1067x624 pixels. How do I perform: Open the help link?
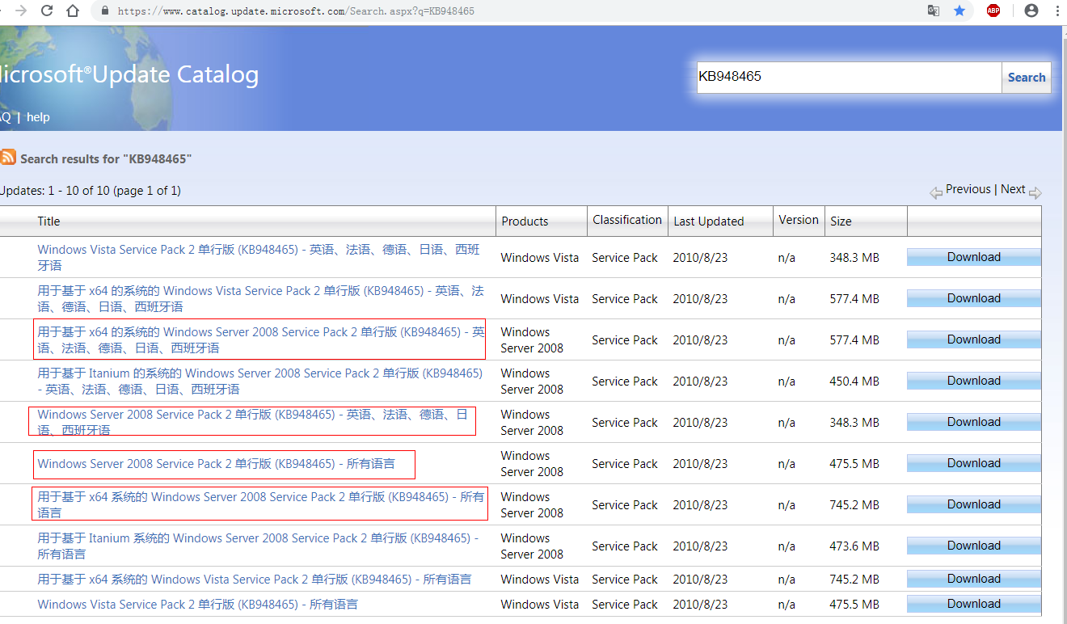coord(38,117)
